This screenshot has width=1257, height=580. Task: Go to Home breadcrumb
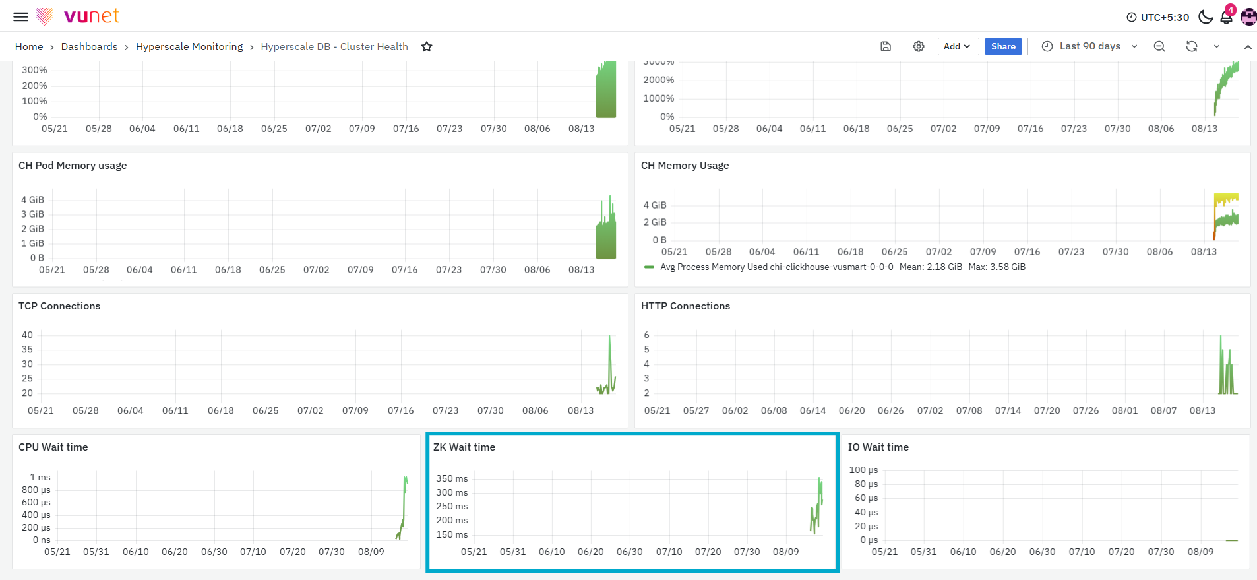(x=29, y=47)
